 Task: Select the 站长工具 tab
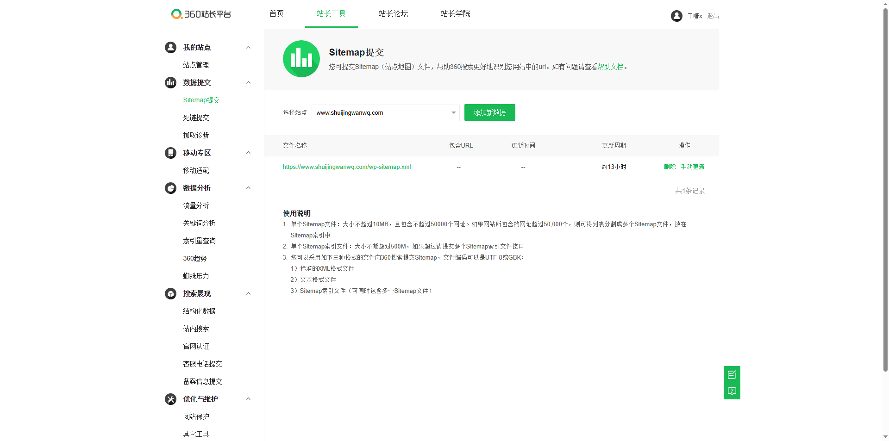331,14
